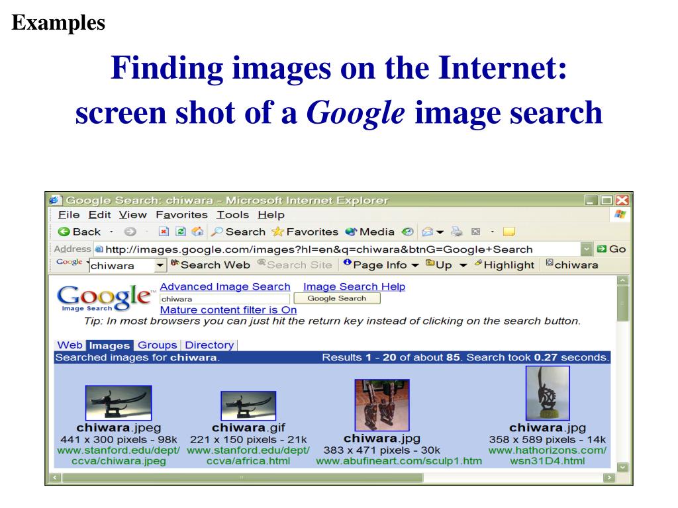Go to the home page via the Home icon

tap(197, 232)
